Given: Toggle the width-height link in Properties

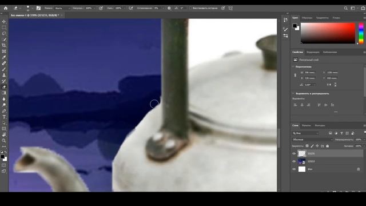Looking at the screenshot, I should 295,75.
